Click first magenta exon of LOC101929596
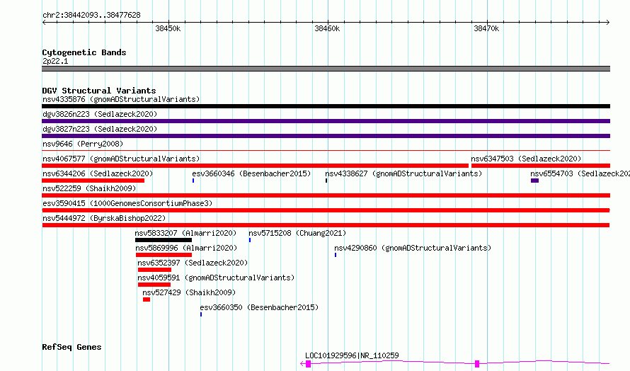 point(308,364)
